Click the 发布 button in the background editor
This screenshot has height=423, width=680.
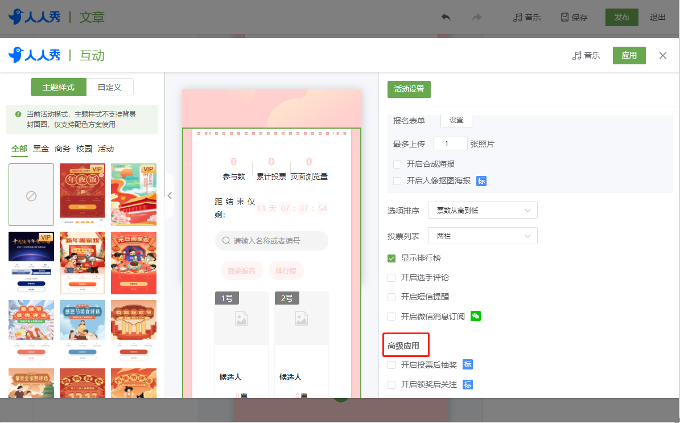pyautogui.click(x=622, y=17)
